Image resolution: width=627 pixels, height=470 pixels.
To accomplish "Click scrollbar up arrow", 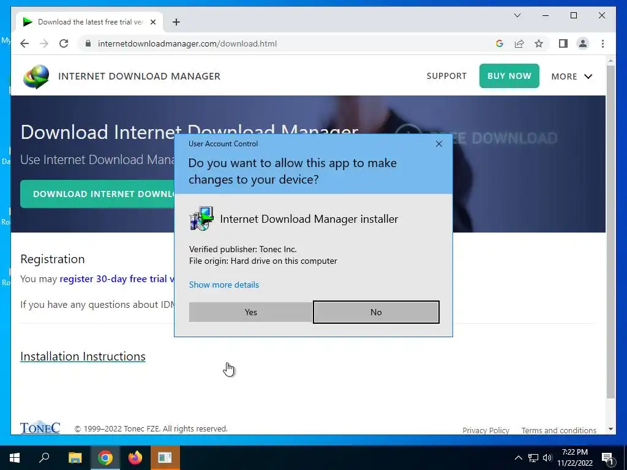I will [610, 61].
